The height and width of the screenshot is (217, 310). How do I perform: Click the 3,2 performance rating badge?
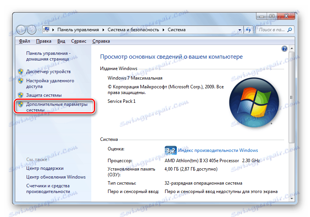[x=170, y=150]
